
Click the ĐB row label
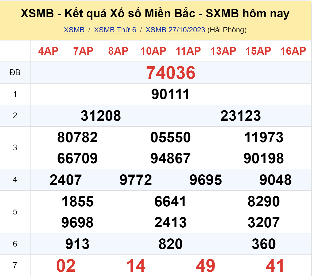(x=15, y=73)
